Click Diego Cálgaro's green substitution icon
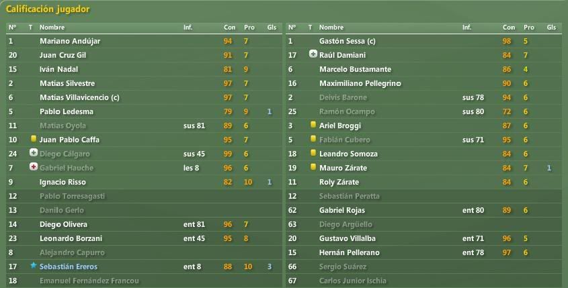The image size is (568, 288). coord(34,152)
